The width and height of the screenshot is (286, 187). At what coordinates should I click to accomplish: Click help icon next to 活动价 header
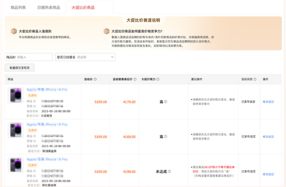coord(95,79)
